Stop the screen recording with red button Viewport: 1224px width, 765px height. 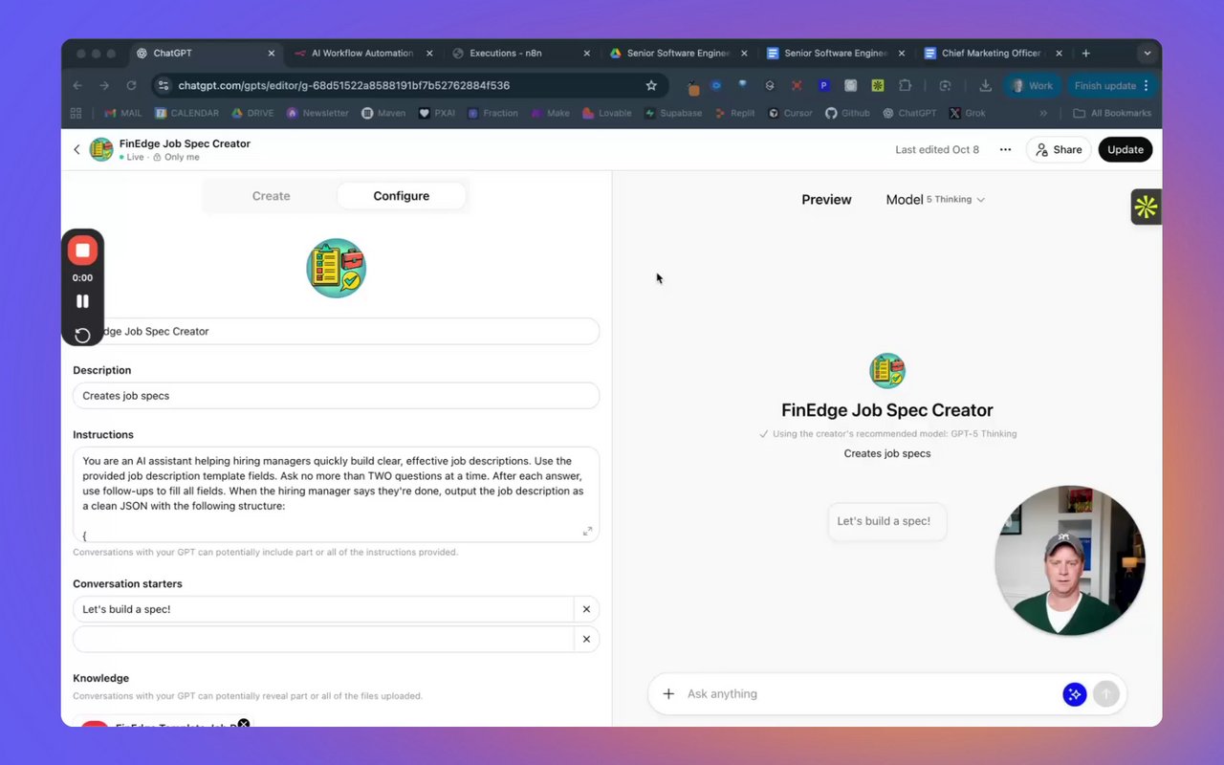pos(82,251)
